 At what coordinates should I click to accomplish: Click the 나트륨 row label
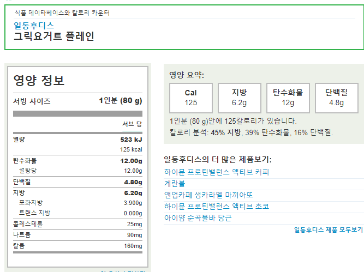click(x=22, y=235)
